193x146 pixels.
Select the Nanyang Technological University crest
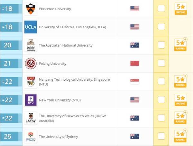click(x=31, y=82)
